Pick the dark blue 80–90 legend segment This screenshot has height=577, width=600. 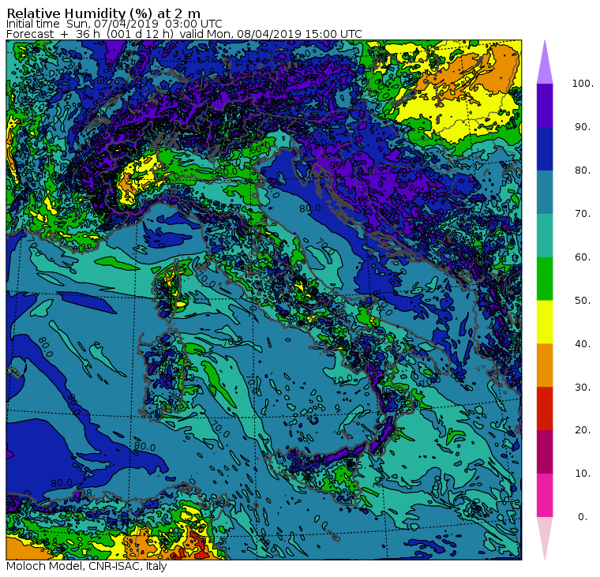[x=545, y=148]
